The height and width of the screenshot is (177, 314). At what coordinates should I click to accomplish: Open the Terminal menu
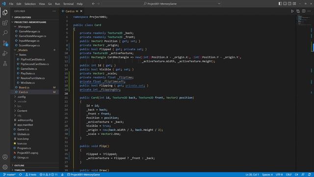click(69, 4)
